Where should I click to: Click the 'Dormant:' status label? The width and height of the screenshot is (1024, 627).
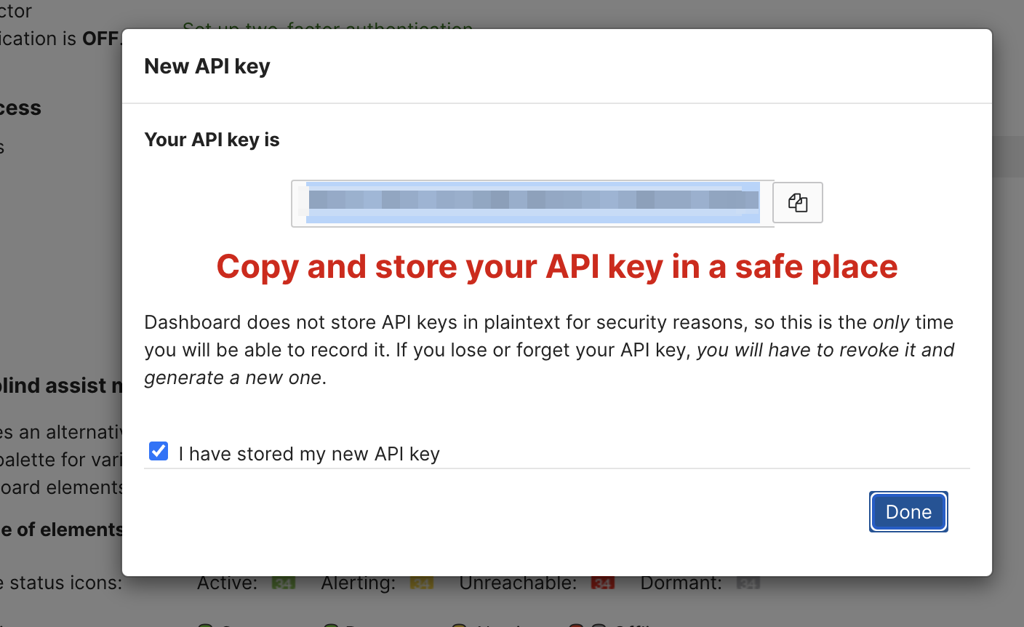[681, 583]
